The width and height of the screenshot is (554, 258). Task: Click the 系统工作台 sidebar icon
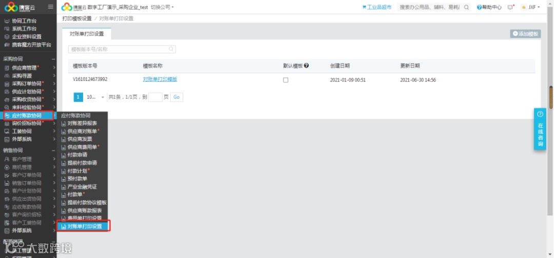(x=7, y=29)
